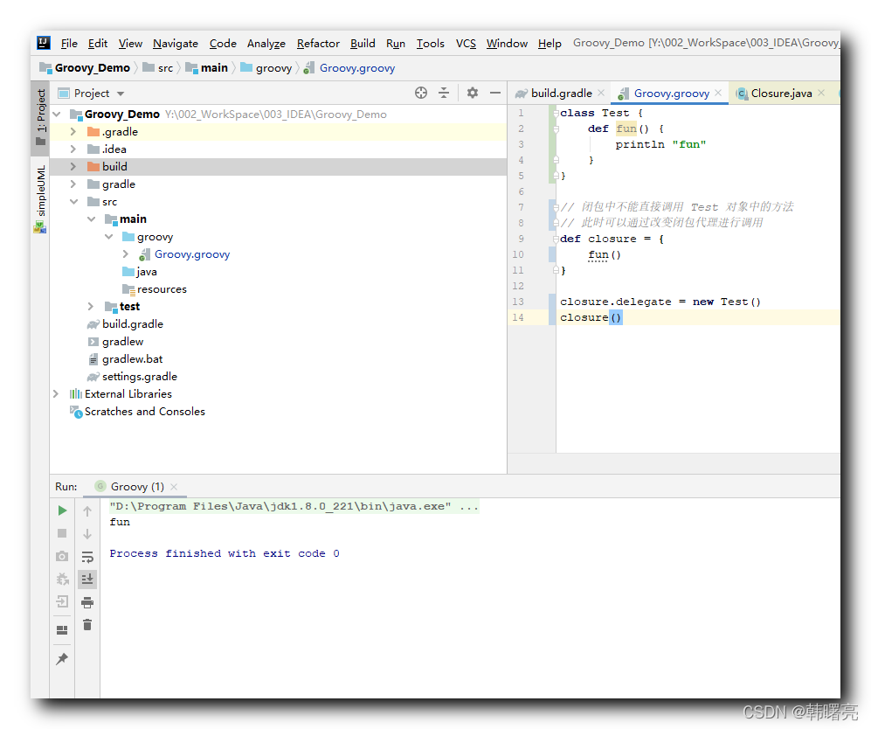Select Scratches and Consoles
The width and height of the screenshot is (871, 729).
point(144,411)
